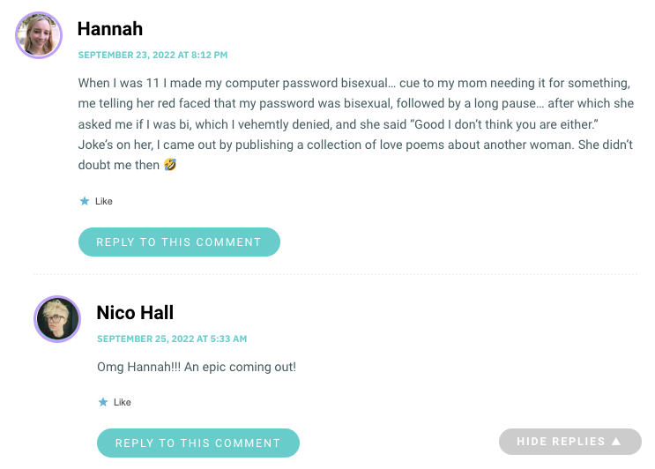The image size is (655, 469).
Task: Click the dotted divider between the comments
Action: [336, 274]
